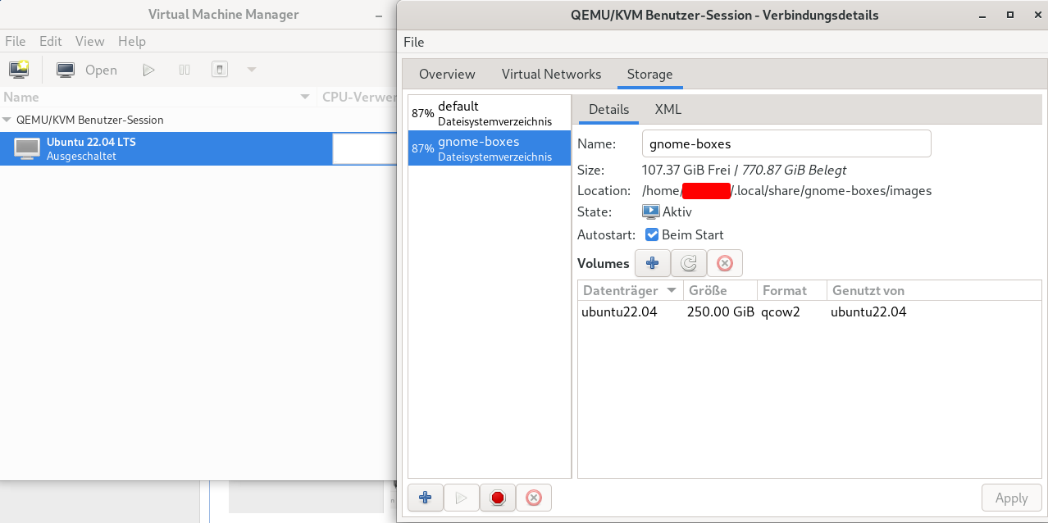The width and height of the screenshot is (1048, 523).
Task: Click the pool location path text
Action: 787,190
